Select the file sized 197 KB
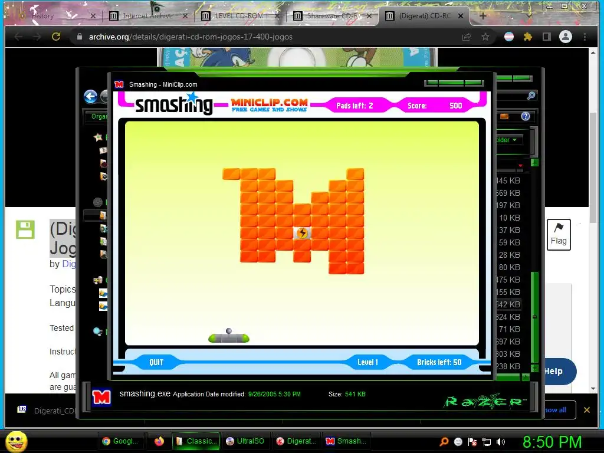The height and width of the screenshot is (453, 604). 508,205
